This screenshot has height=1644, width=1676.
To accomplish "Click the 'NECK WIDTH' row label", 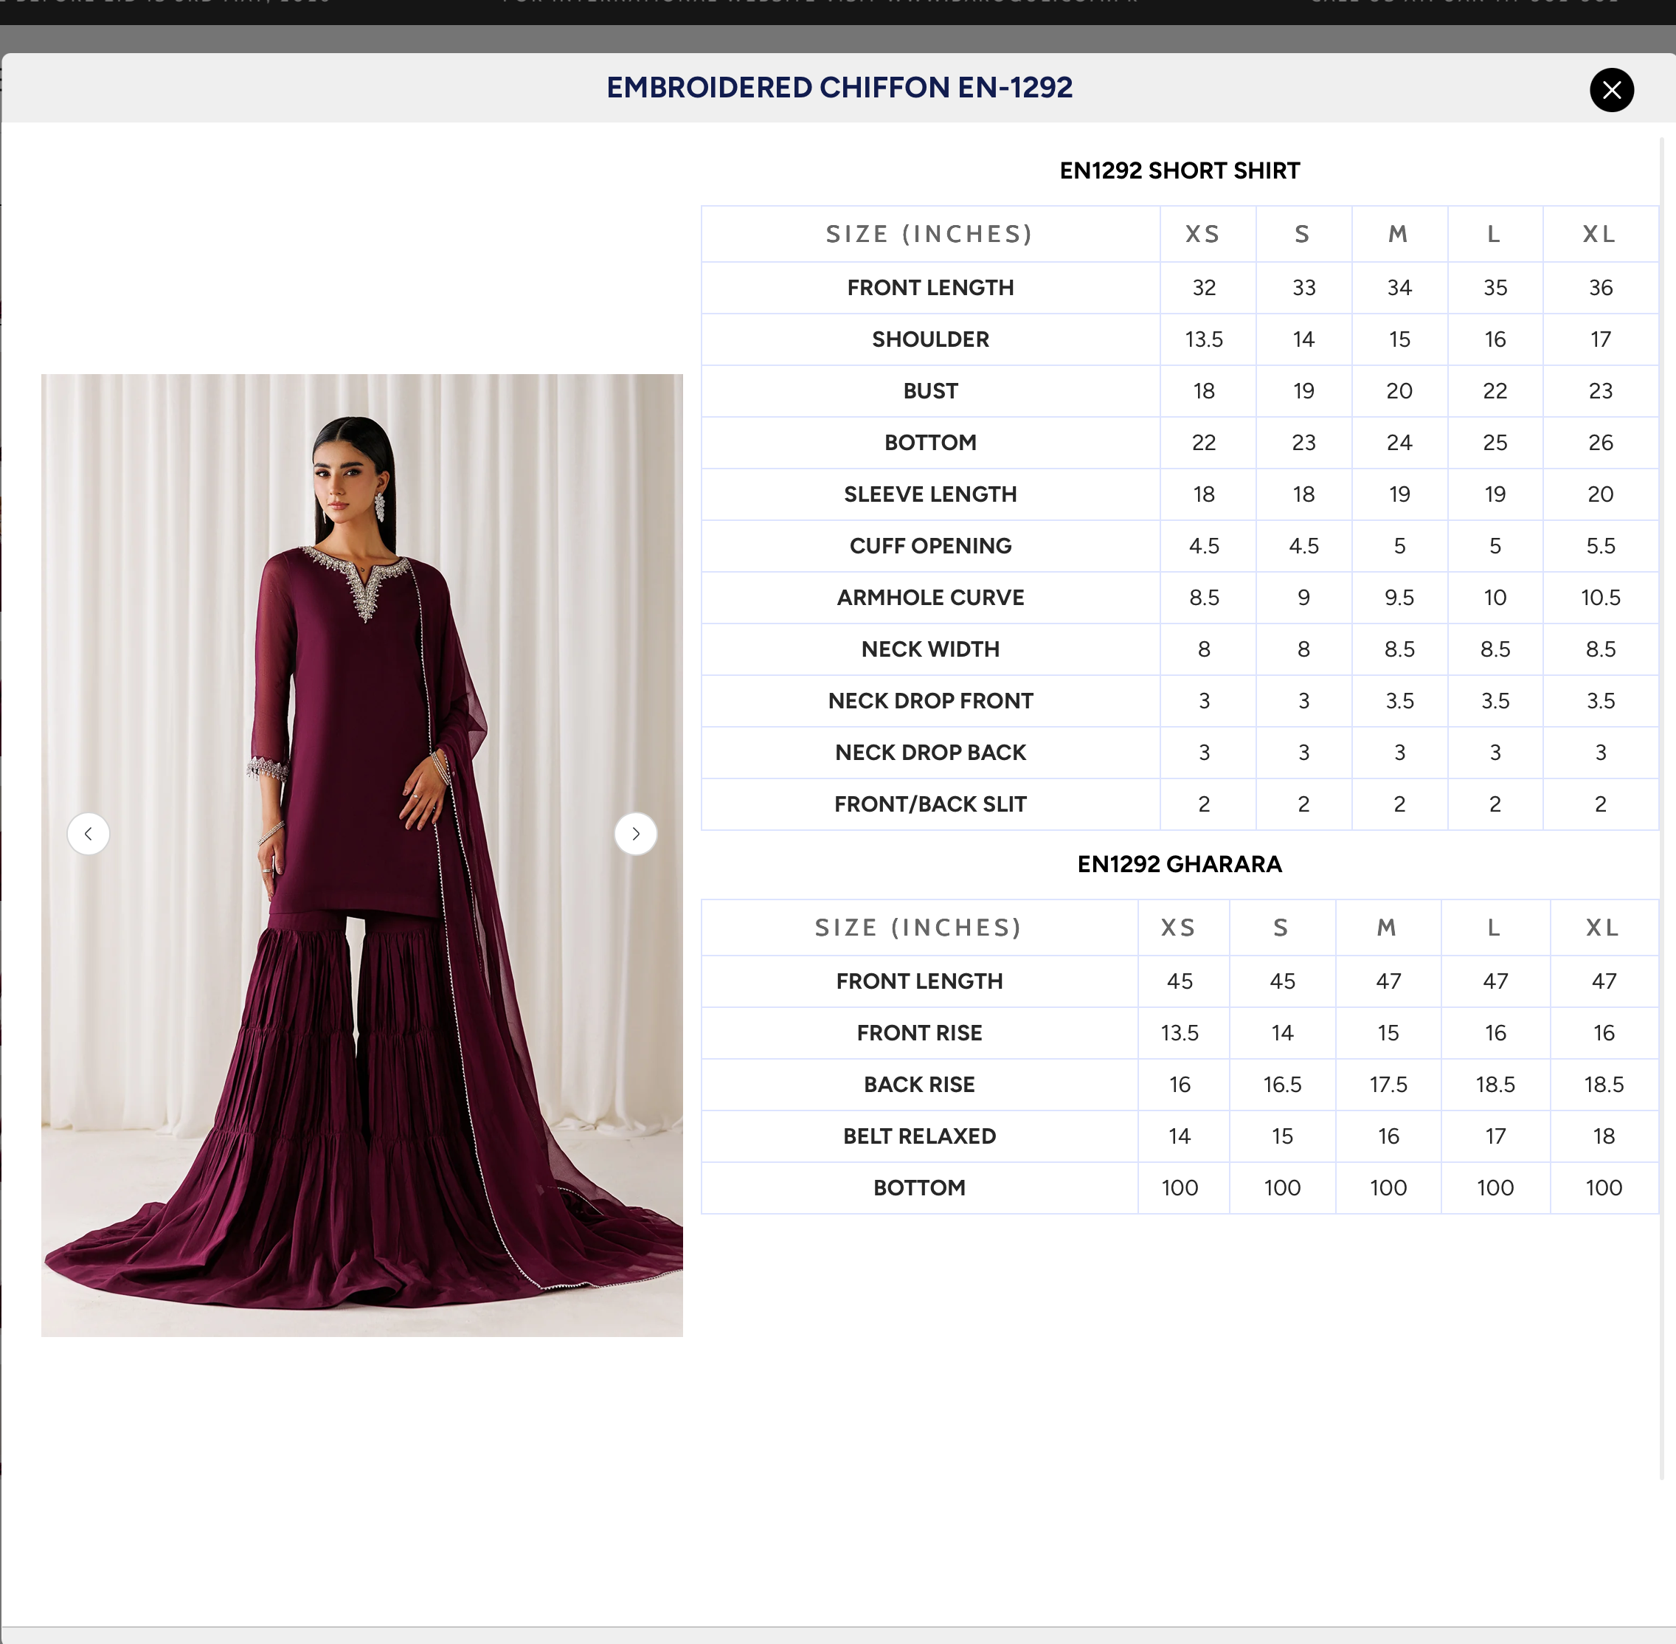I will (x=930, y=649).
